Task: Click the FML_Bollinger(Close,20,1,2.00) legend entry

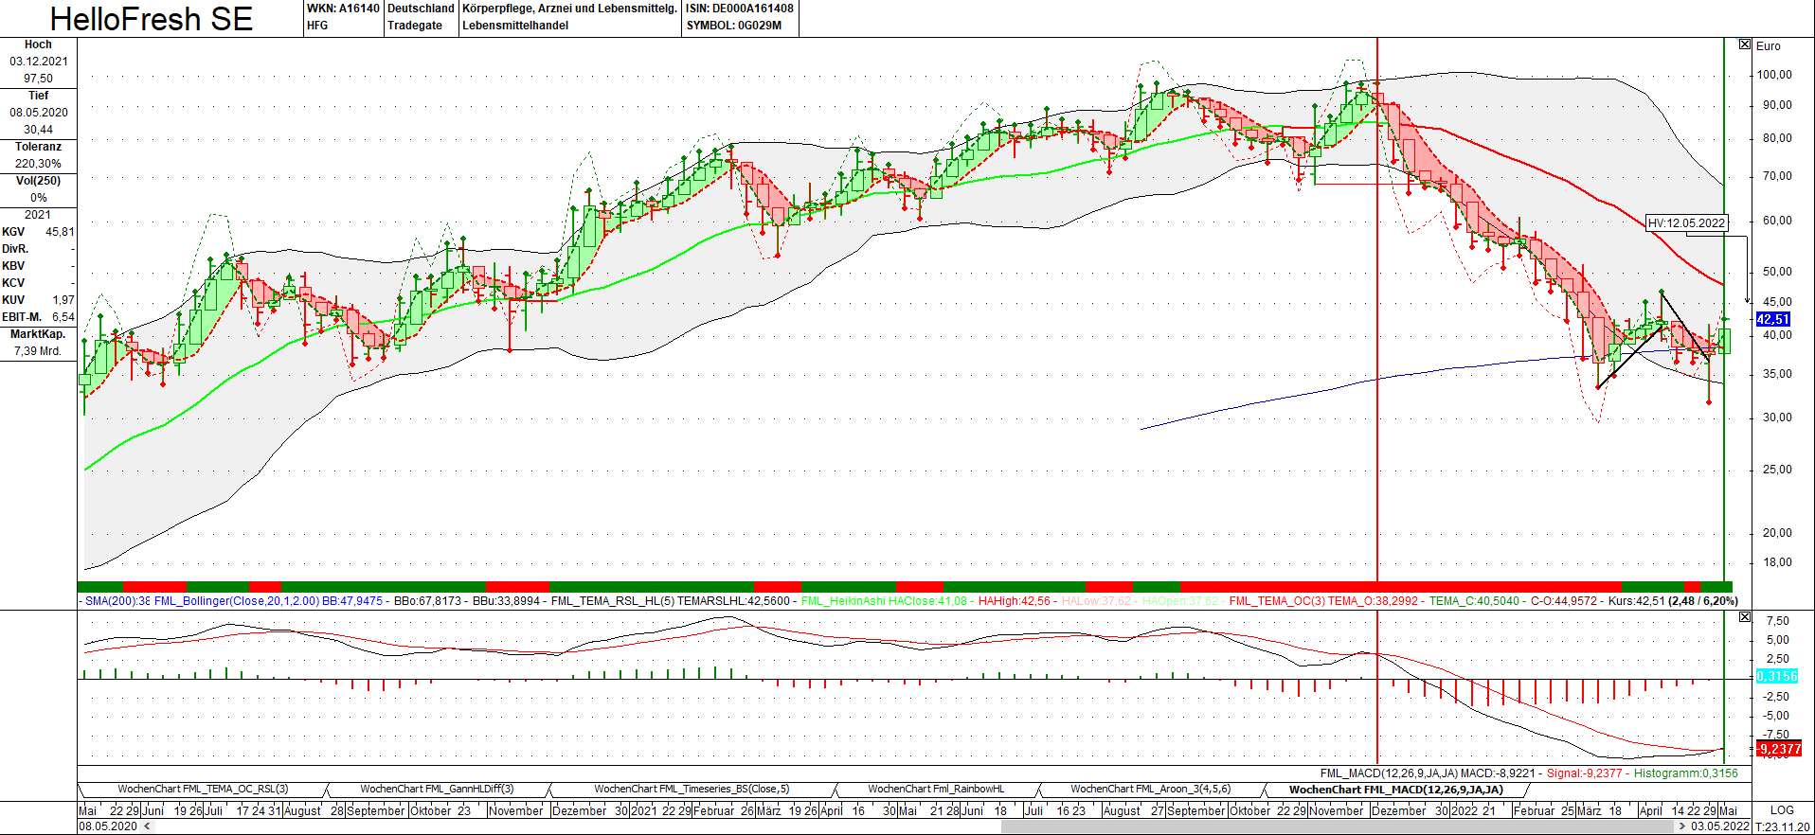Action: (x=237, y=601)
